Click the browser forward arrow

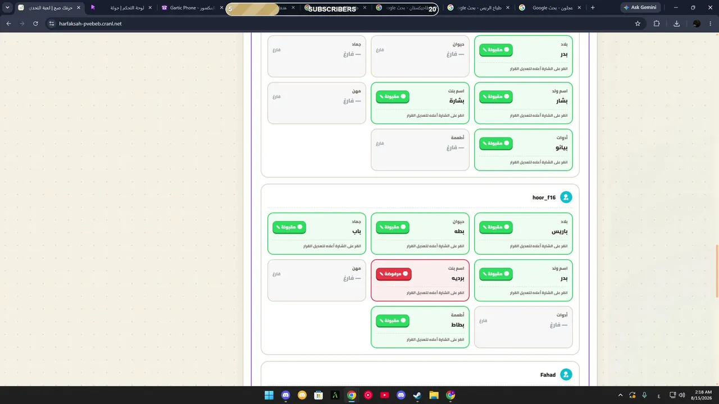pos(22,24)
